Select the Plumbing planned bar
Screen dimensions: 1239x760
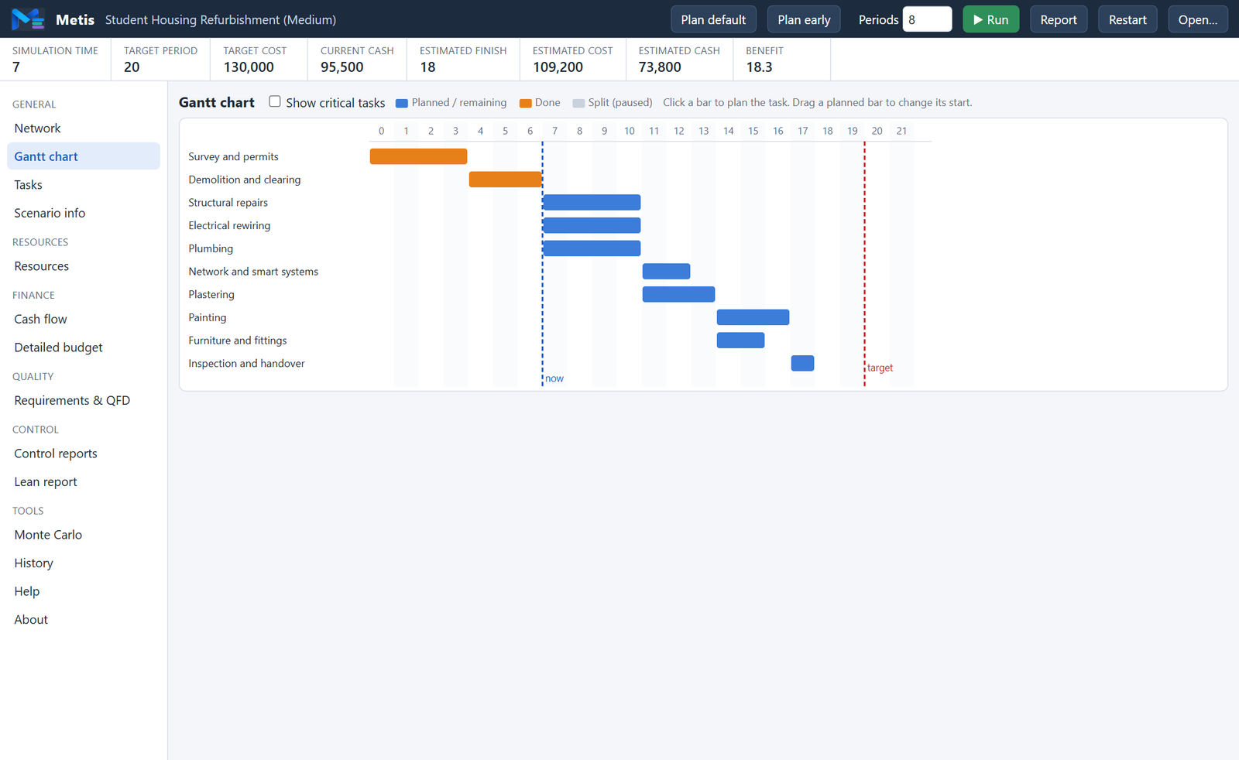coord(592,248)
